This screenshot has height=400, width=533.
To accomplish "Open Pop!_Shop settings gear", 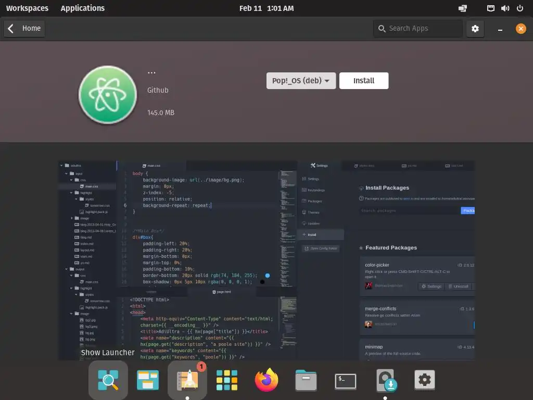I will tap(475, 29).
